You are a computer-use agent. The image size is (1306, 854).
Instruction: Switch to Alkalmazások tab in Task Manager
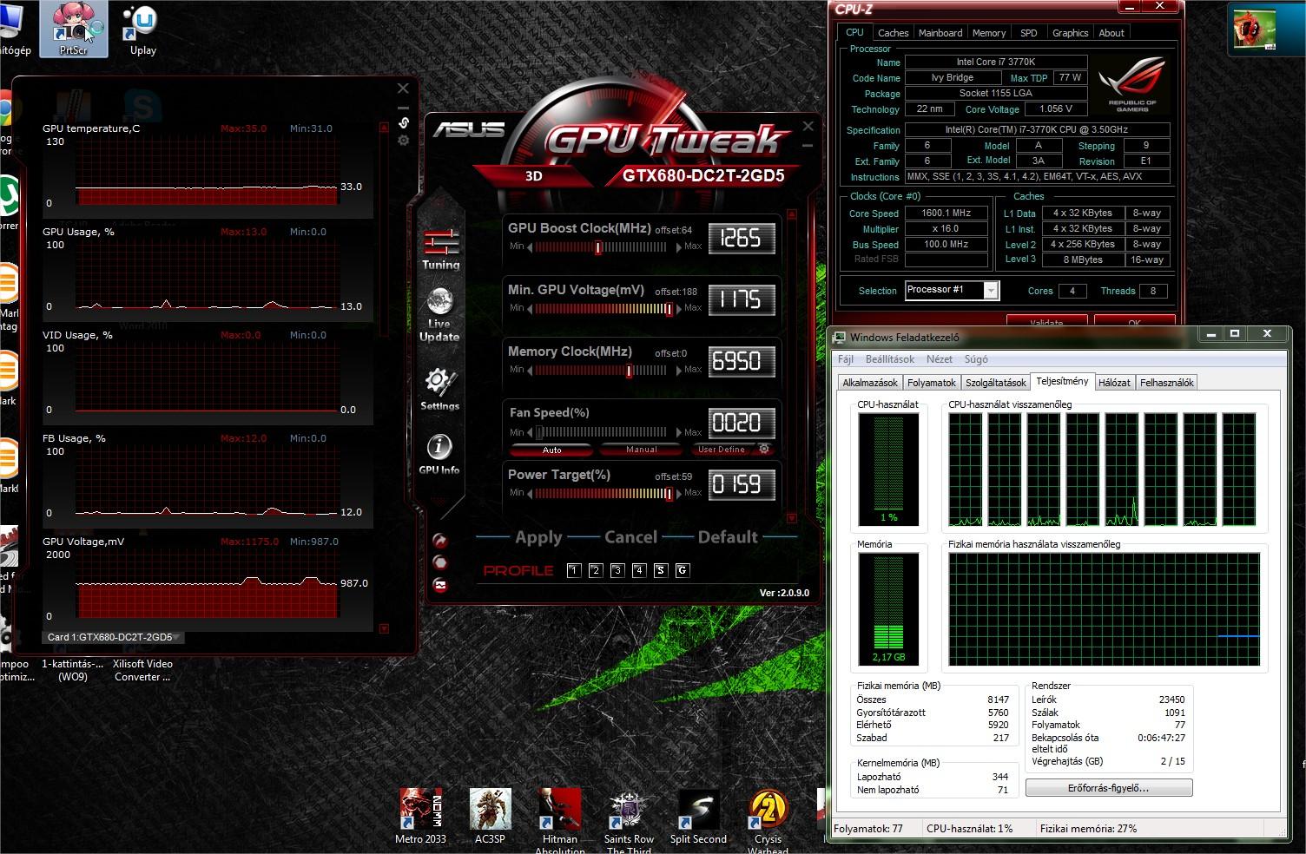point(870,383)
